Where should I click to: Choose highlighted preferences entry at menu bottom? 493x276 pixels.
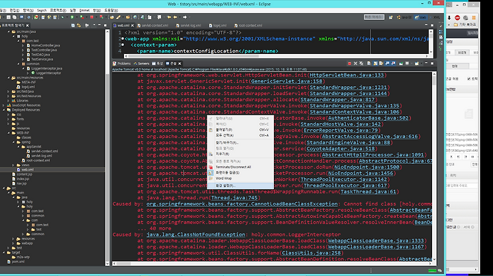point(240,186)
